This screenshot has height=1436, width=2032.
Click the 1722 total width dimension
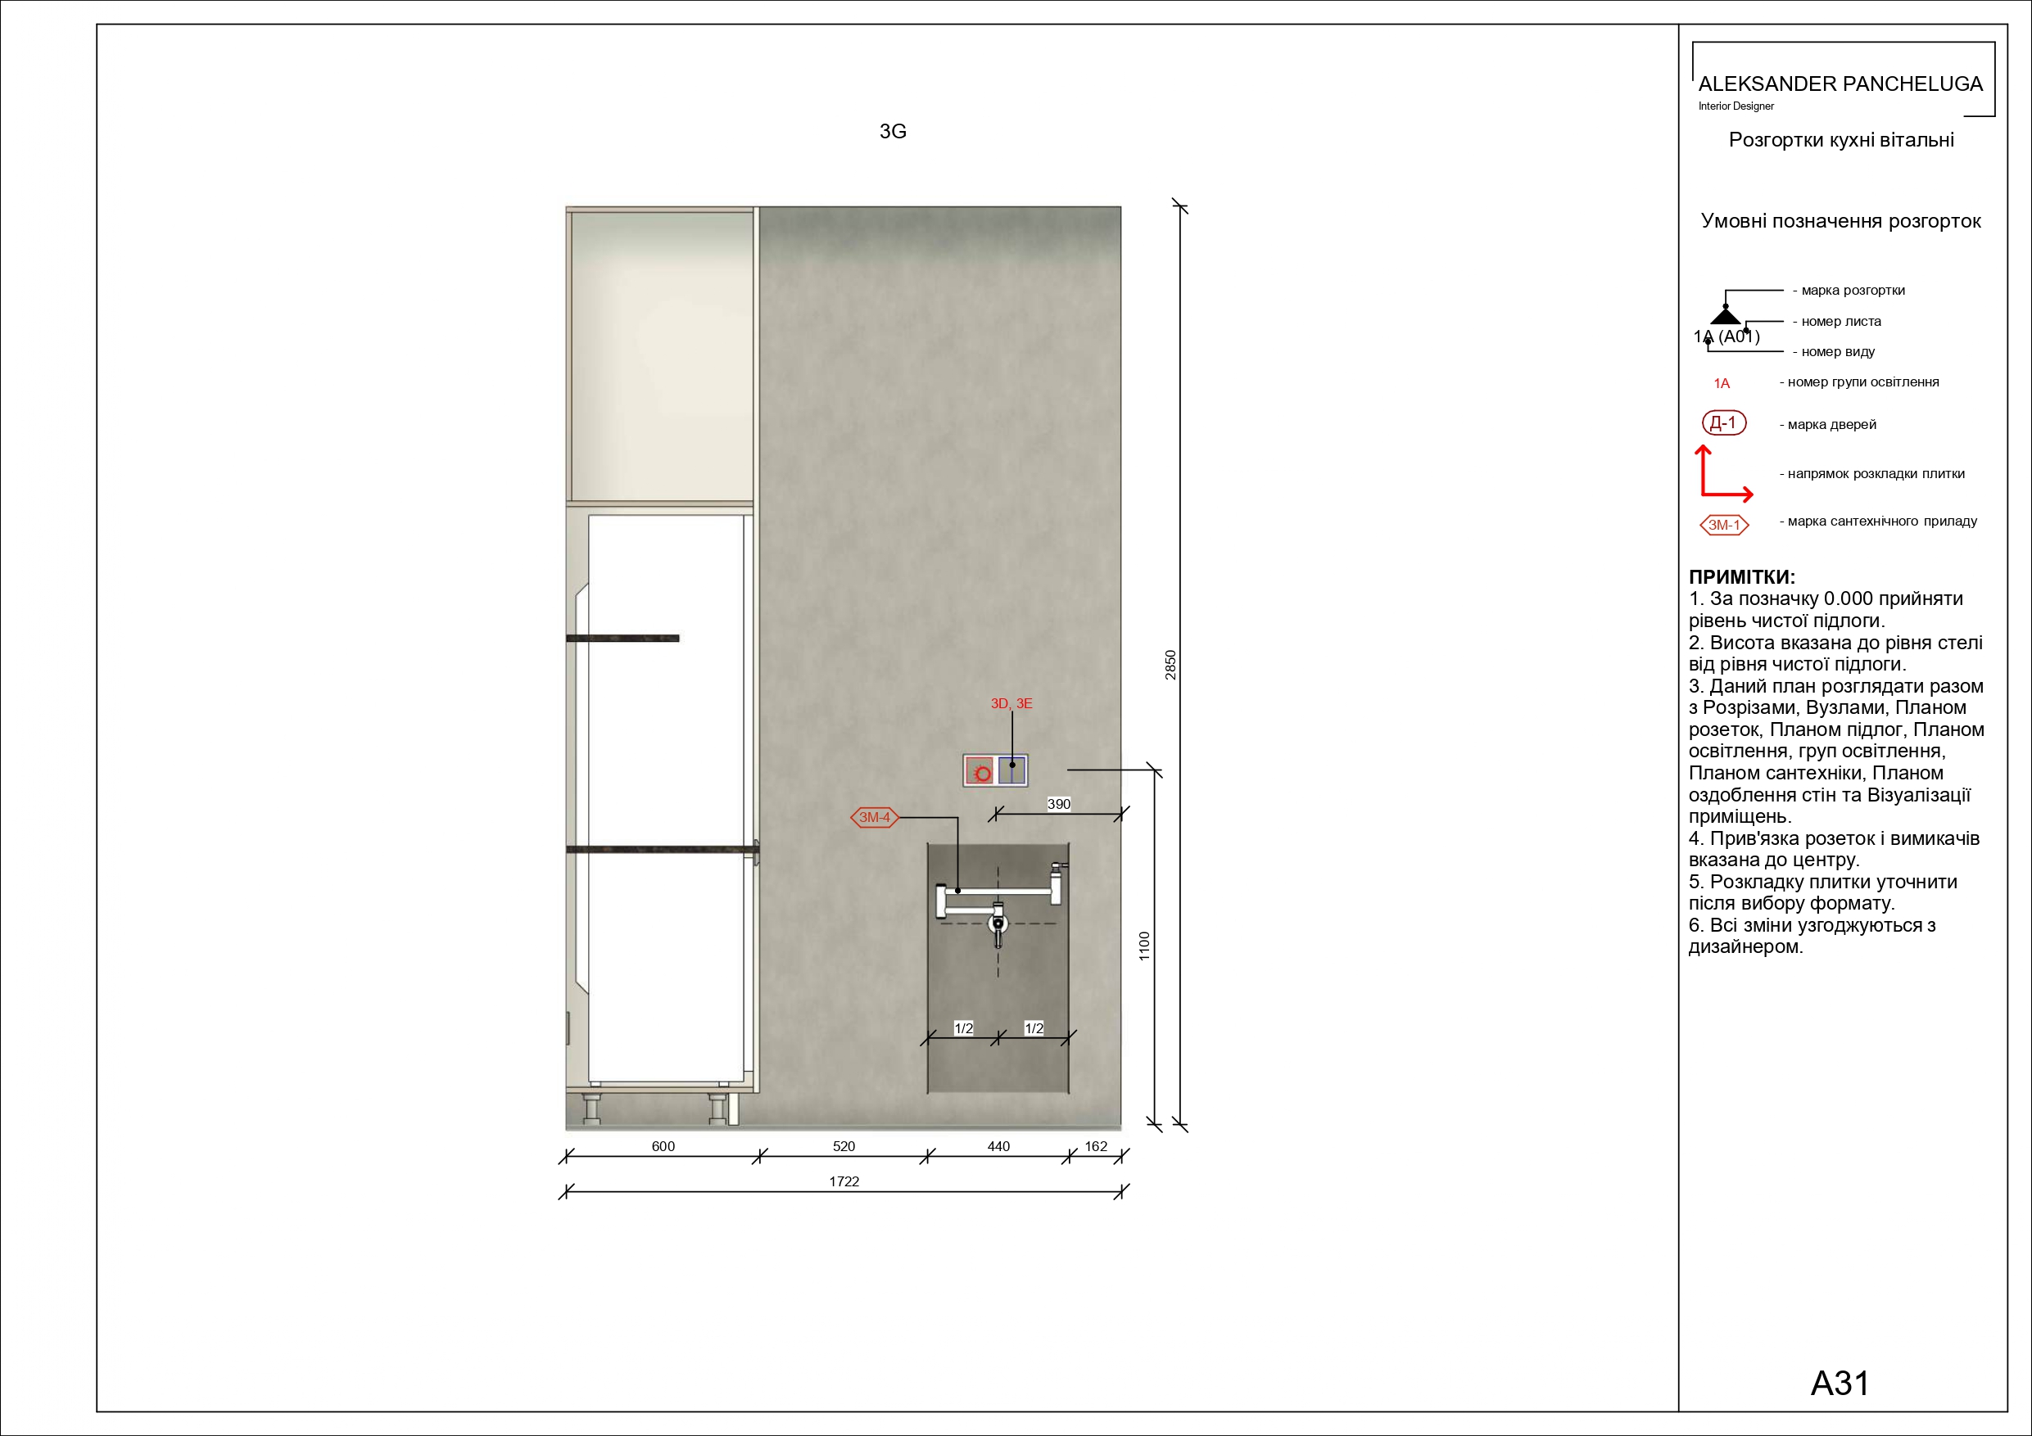pos(844,1181)
